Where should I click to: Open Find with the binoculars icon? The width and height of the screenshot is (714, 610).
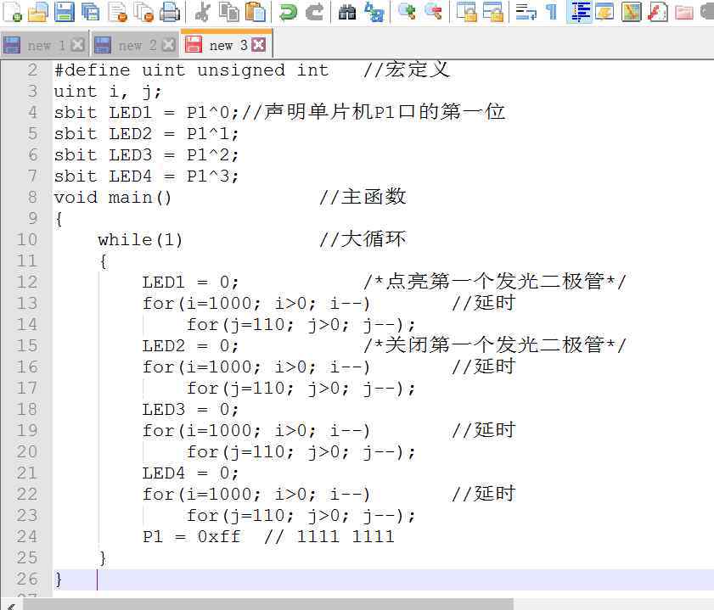(347, 11)
